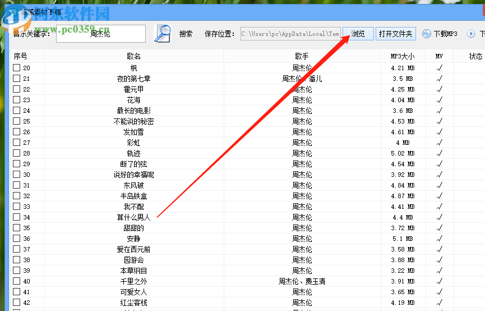Click the CD icon beside 下载MP3
The width and height of the screenshot is (485, 311).
point(427,34)
